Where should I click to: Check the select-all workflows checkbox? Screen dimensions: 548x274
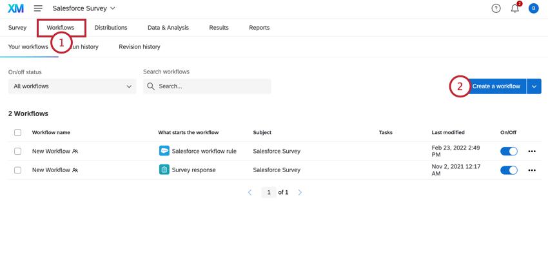[x=18, y=132]
